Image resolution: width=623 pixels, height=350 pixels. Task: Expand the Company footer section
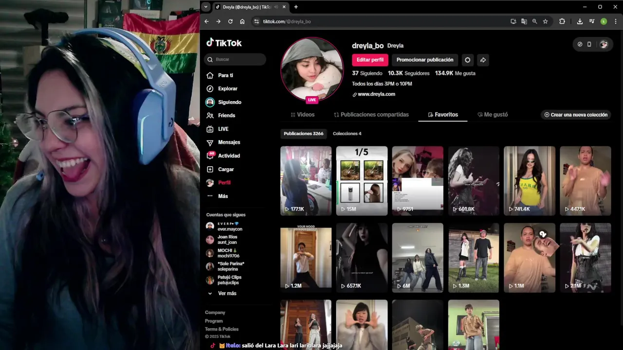215,313
